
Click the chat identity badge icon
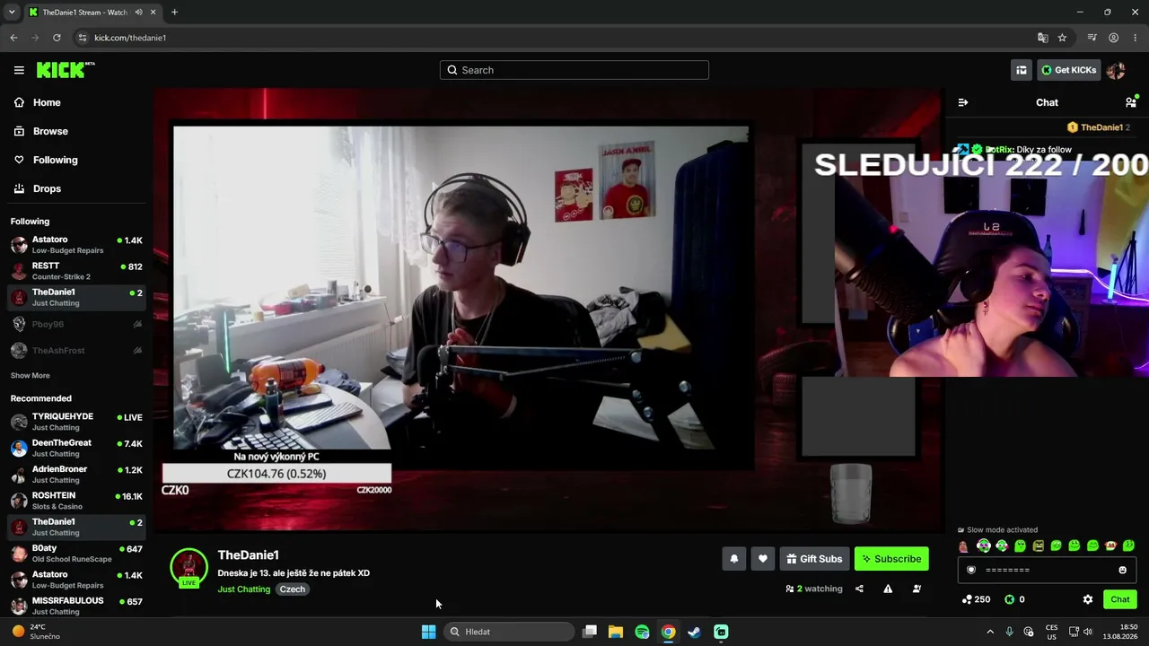pos(970,570)
